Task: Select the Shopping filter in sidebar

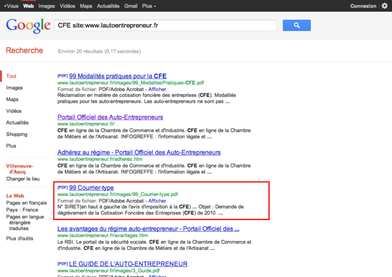Action: point(17,134)
